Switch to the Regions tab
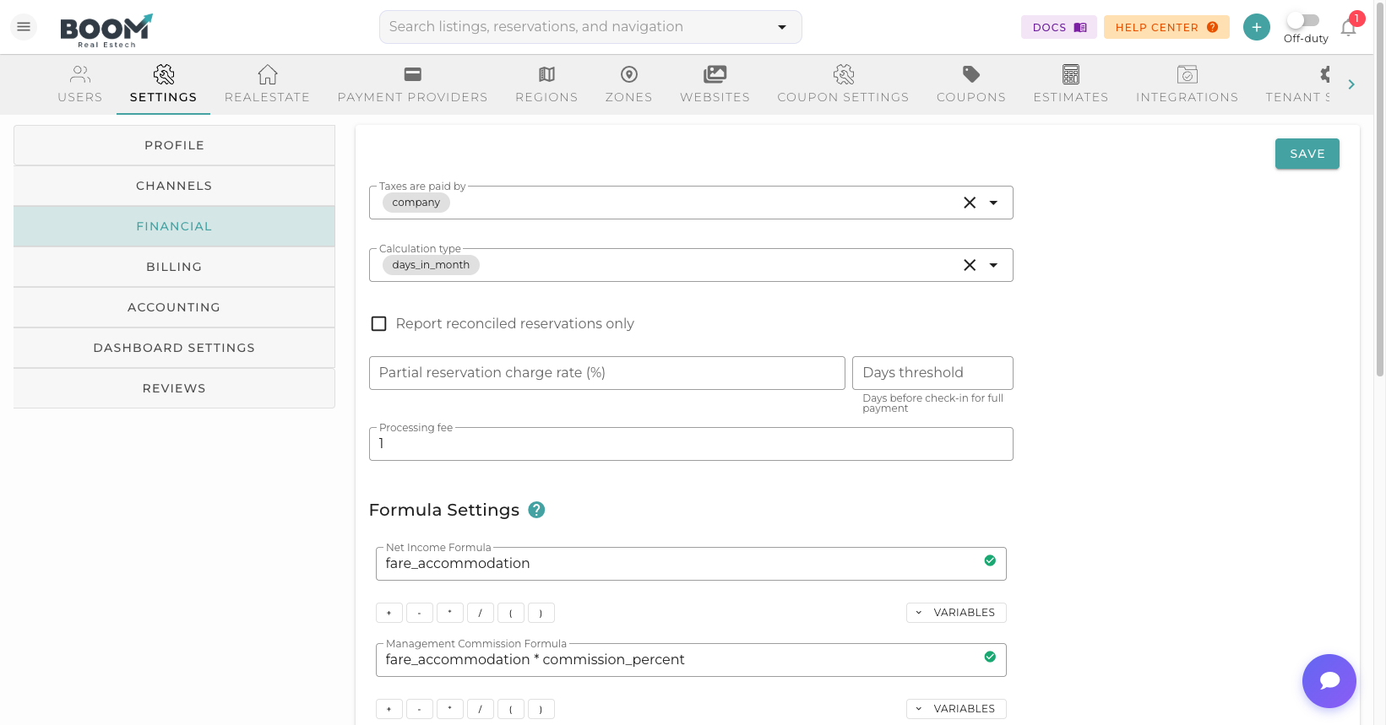 546,84
